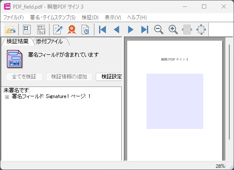The image size is (234, 170).
Task: Click the create signature field icon
Action: (27, 30)
